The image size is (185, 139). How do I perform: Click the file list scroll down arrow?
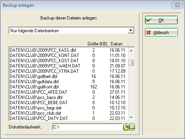point(131,117)
